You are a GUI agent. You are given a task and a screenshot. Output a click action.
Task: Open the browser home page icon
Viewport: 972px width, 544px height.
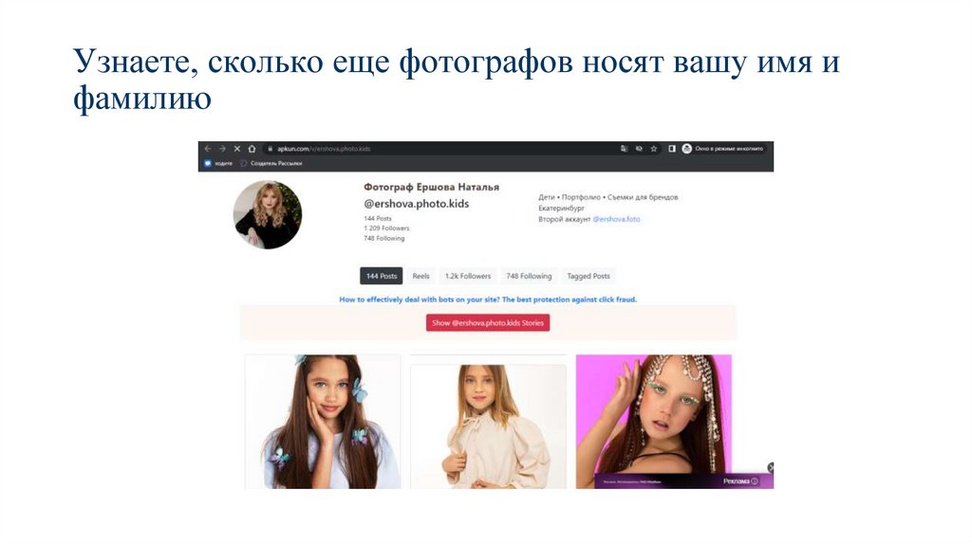pyautogui.click(x=252, y=149)
